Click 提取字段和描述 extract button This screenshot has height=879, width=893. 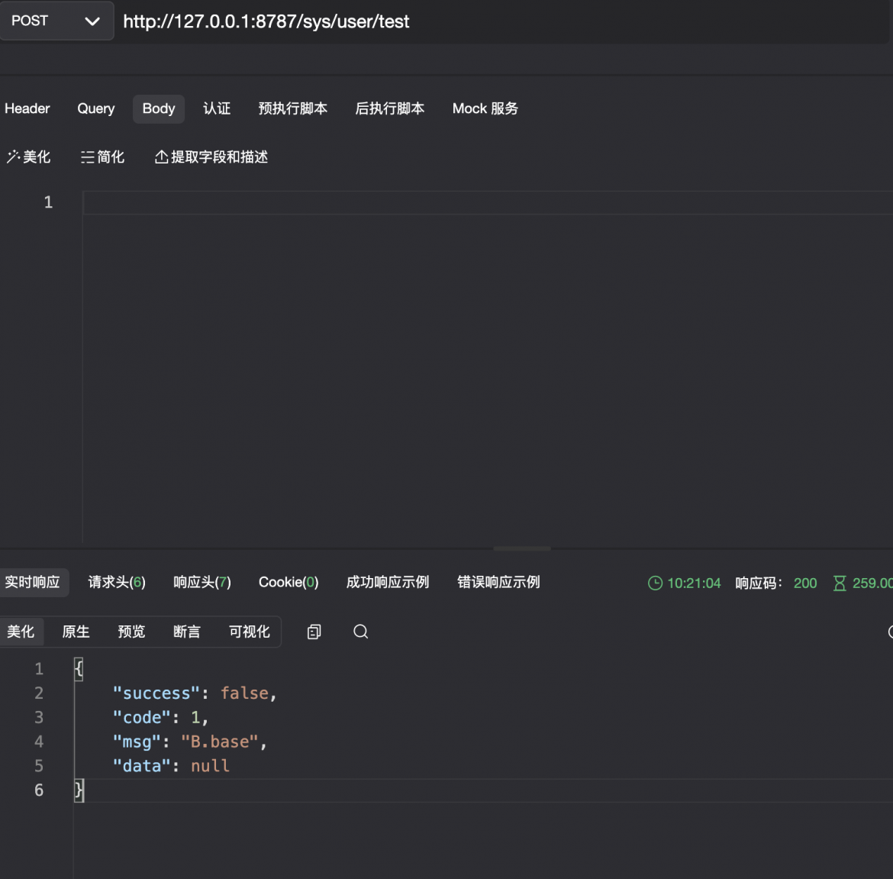[211, 157]
